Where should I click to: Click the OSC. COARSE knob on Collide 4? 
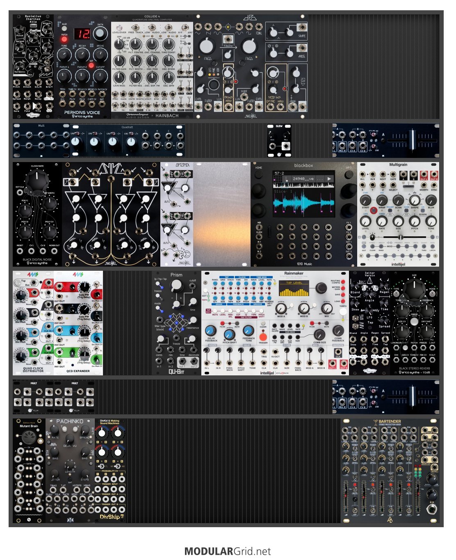(x=152, y=44)
